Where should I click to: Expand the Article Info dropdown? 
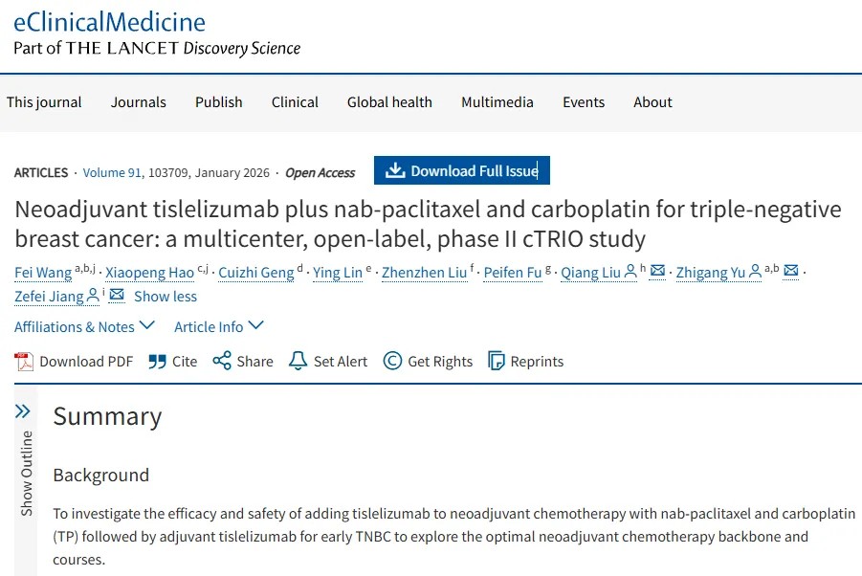point(218,326)
